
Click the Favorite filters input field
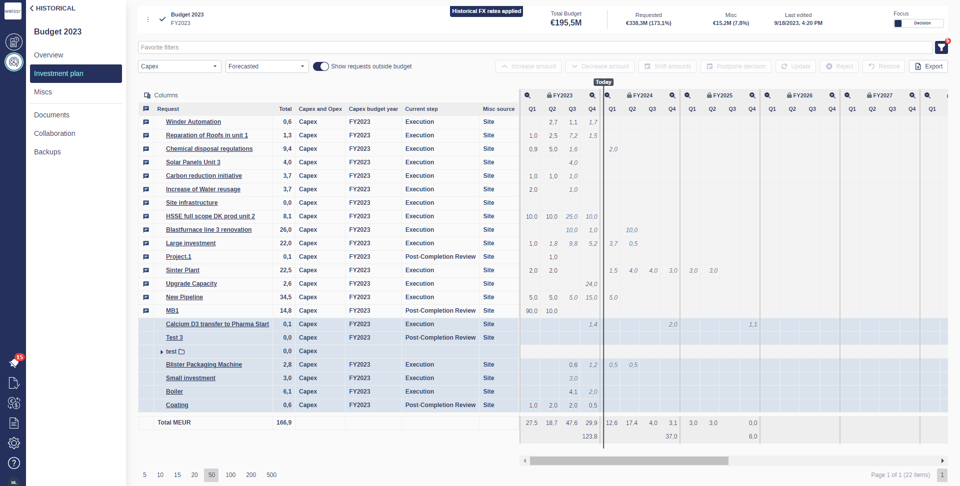[x=535, y=47]
